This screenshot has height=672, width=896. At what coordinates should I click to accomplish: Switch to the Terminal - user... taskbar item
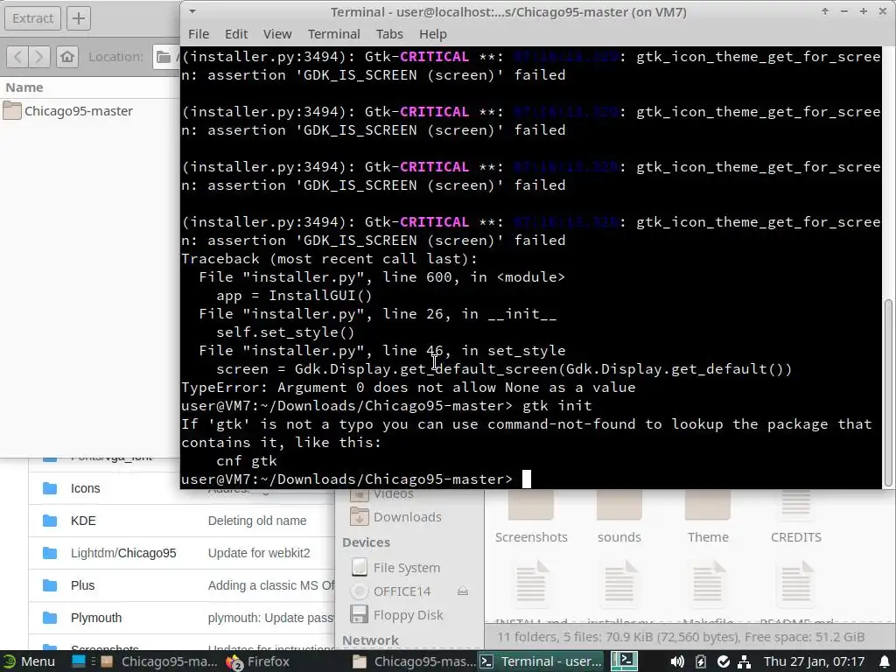click(x=541, y=661)
